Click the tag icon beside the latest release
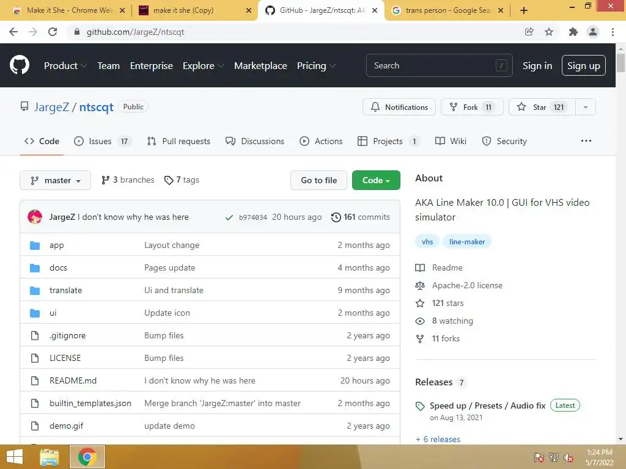 pos(420,406)
